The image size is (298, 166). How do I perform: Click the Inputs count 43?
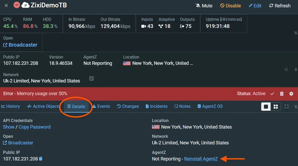147,26
